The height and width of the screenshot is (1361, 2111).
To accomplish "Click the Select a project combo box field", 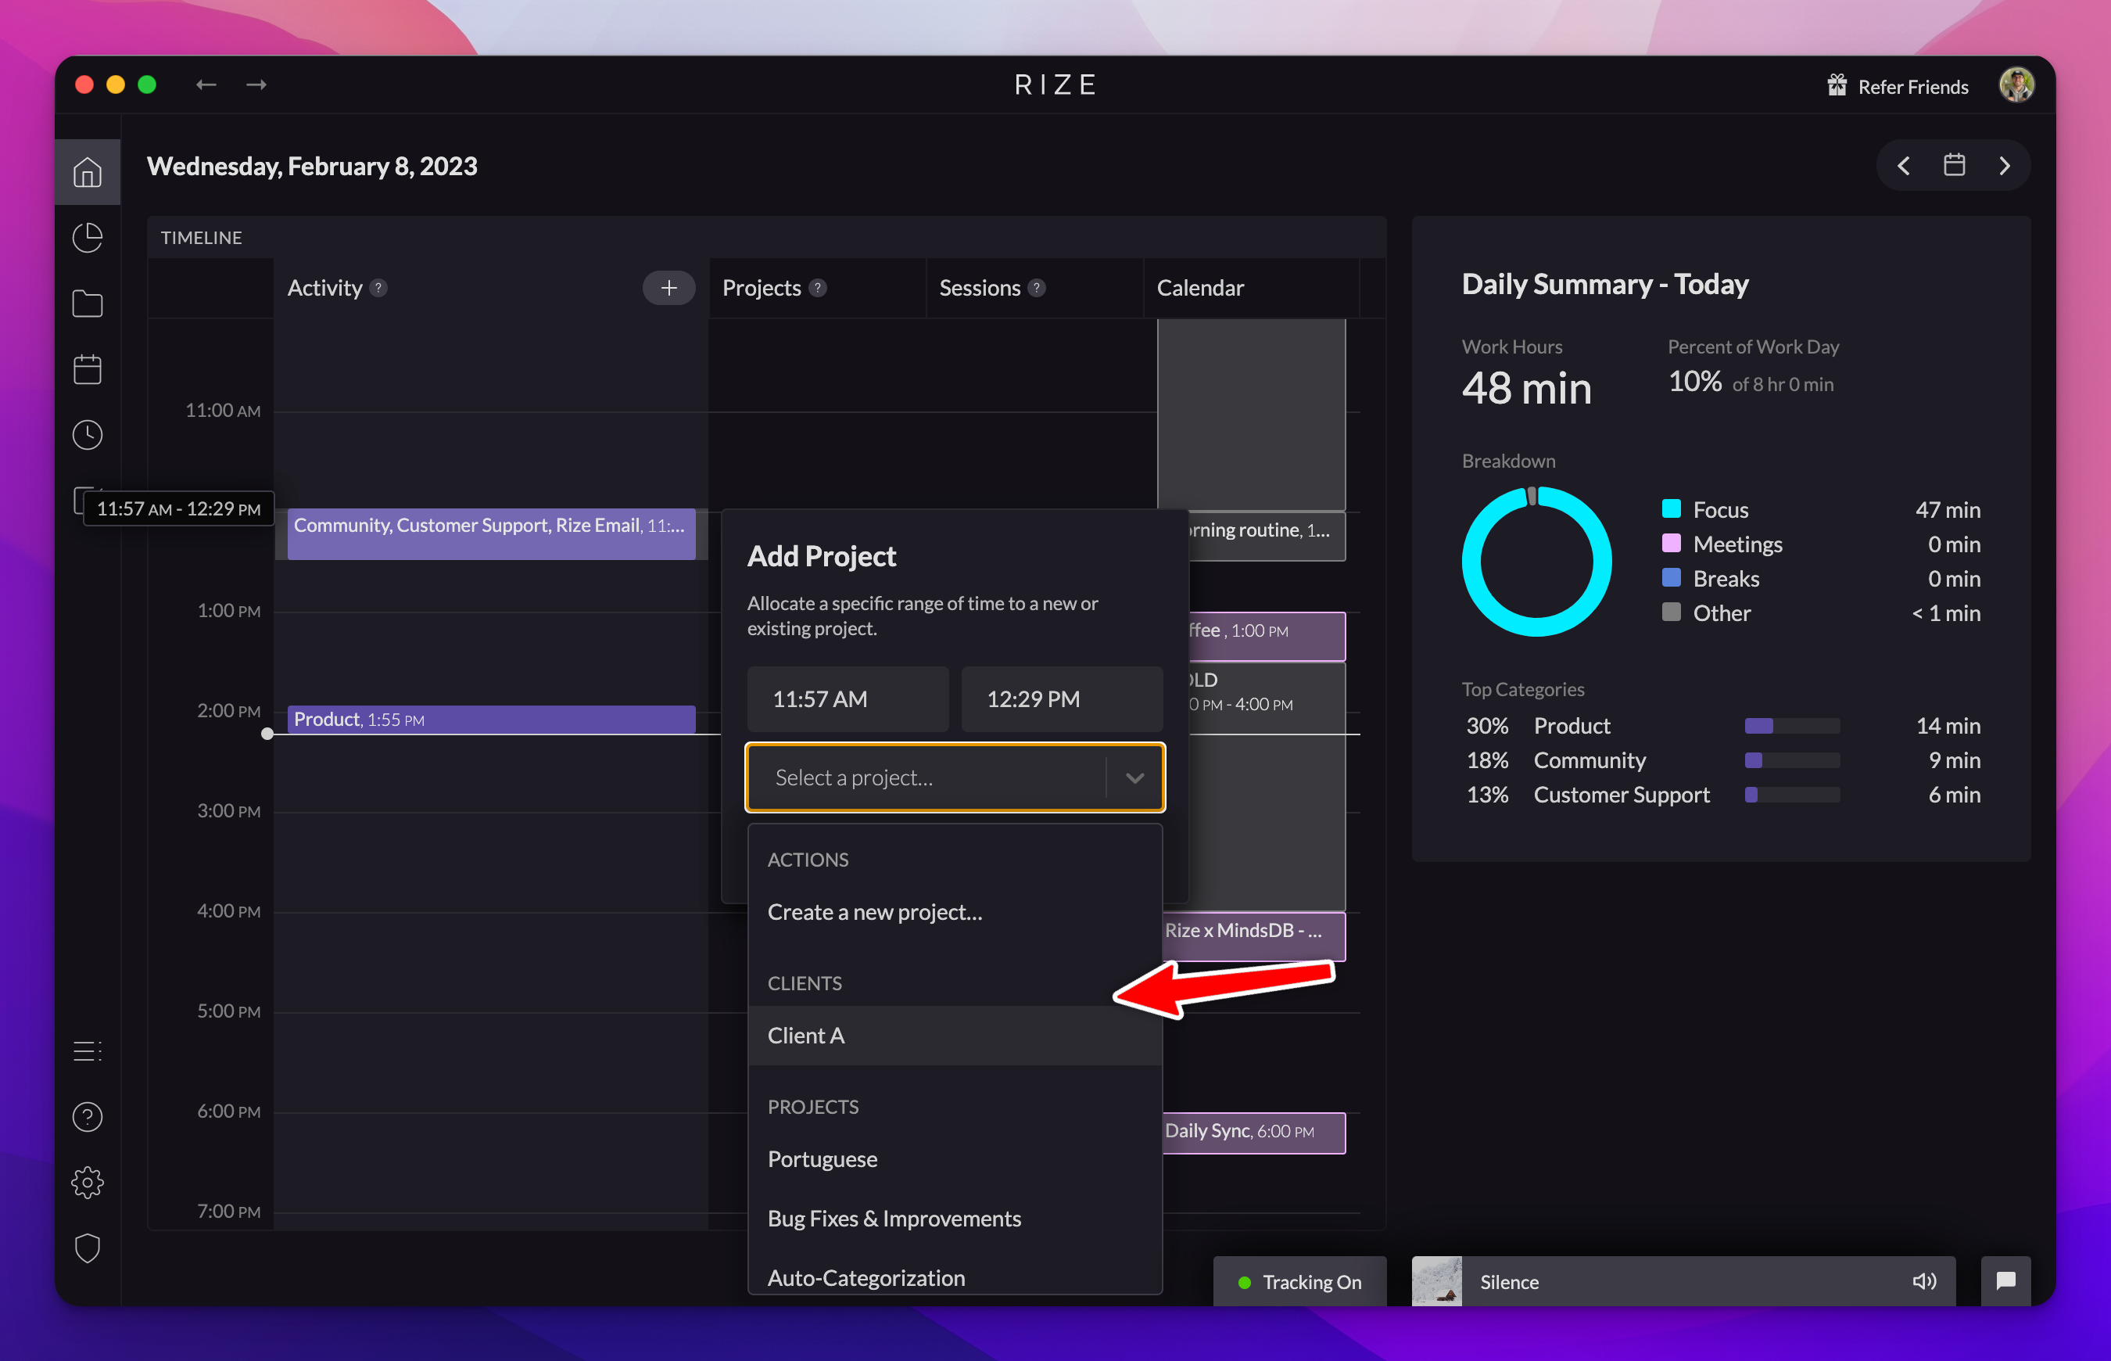I will [x=955, y=777].
